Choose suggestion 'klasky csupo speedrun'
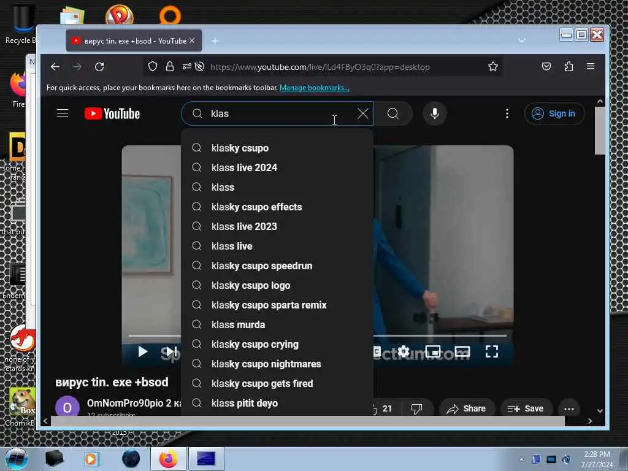 click(277, 266)
